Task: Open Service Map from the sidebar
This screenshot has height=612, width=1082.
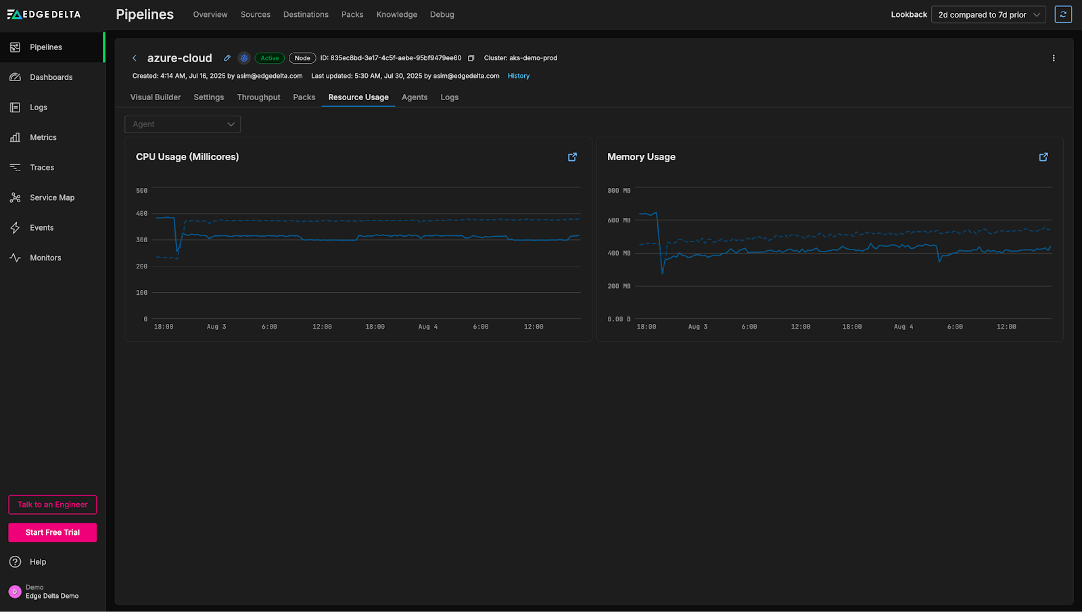Action: (x=52, y=197)
